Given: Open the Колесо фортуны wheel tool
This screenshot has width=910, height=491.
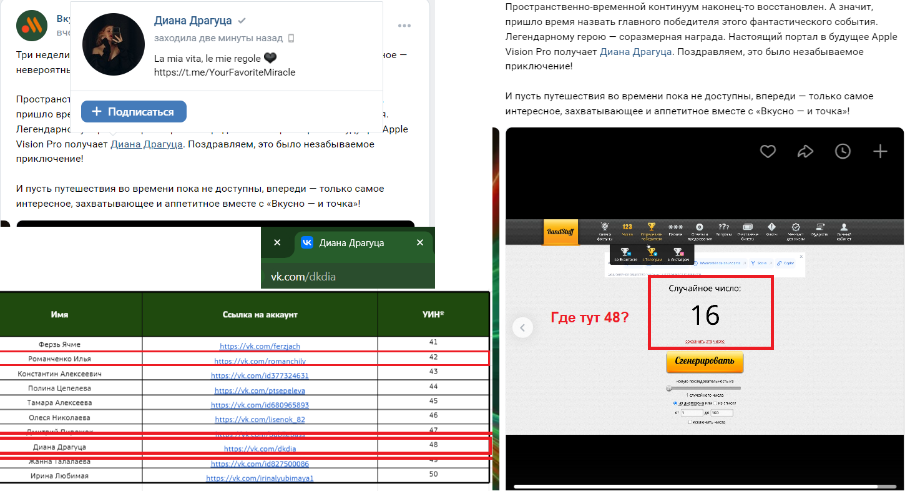Looking at the screenshot, I should click(605, 231).
